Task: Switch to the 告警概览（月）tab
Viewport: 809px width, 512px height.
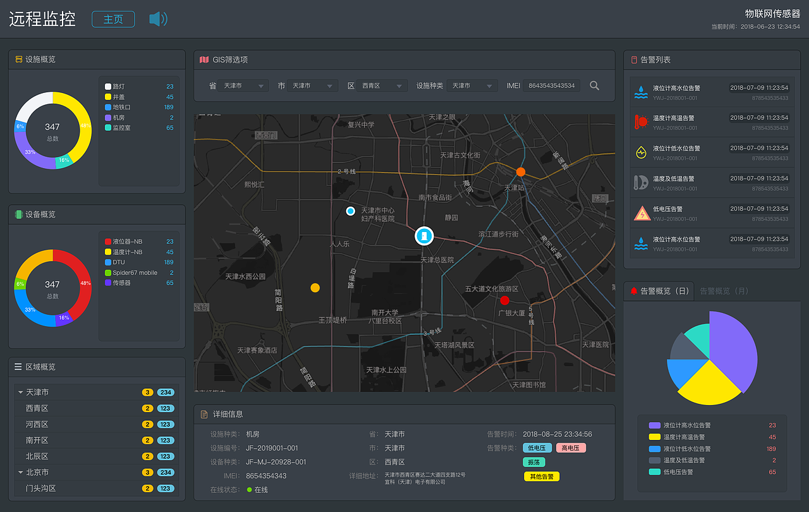Action: coord(724,291)
